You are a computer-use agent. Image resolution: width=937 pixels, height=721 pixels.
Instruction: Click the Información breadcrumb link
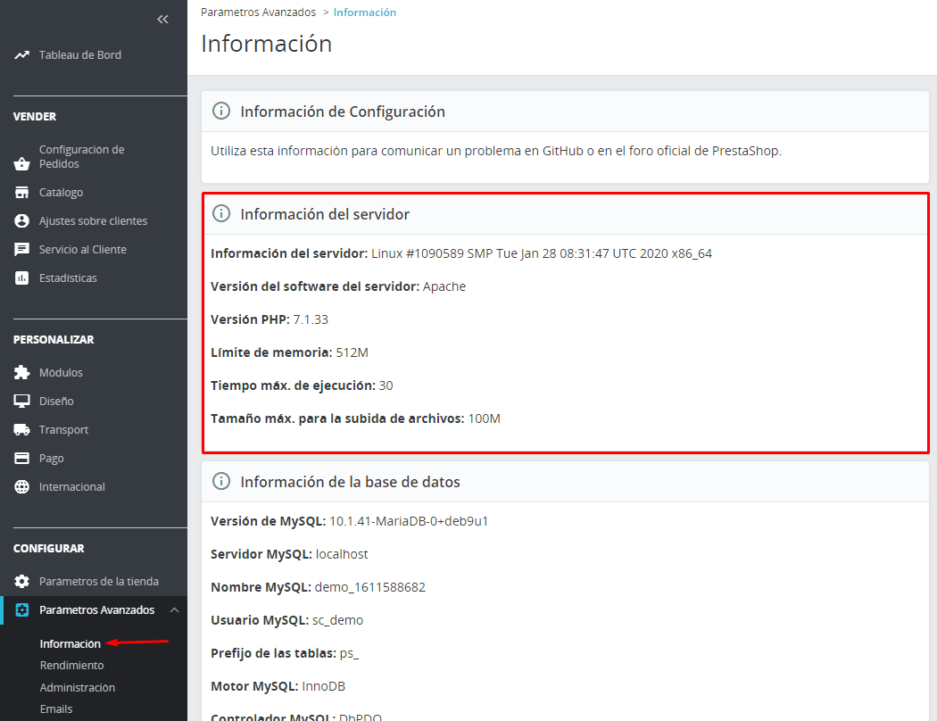(x=364, y=12)
